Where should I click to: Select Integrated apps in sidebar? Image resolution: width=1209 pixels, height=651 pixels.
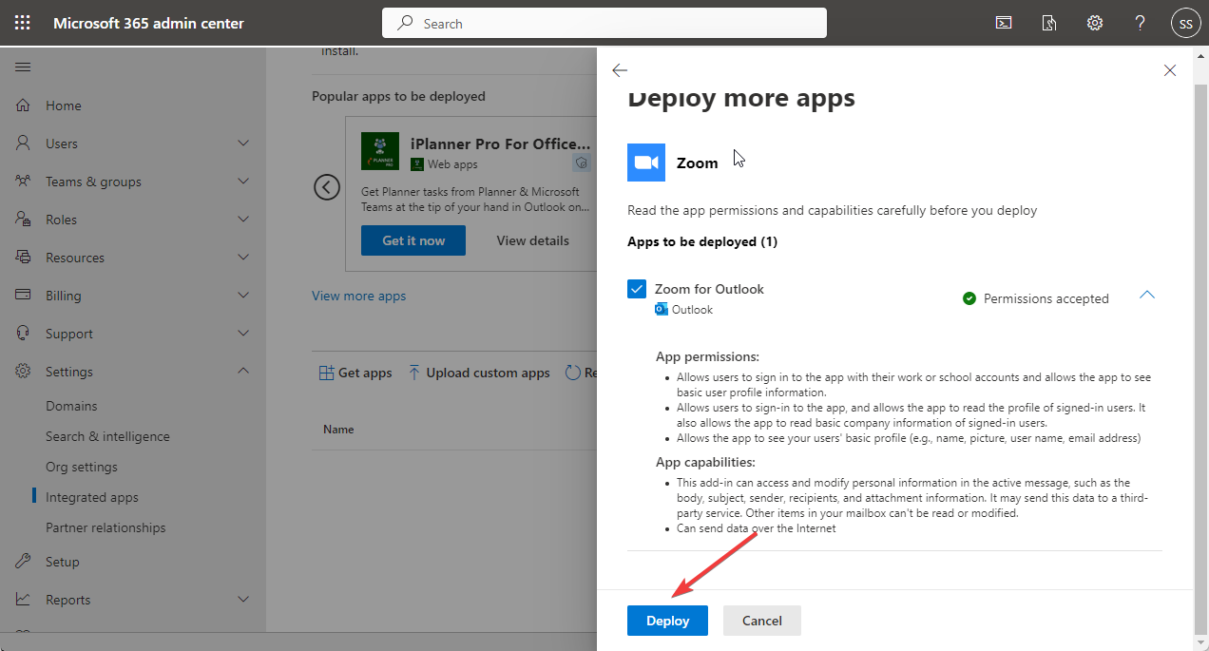pos(92,497)
